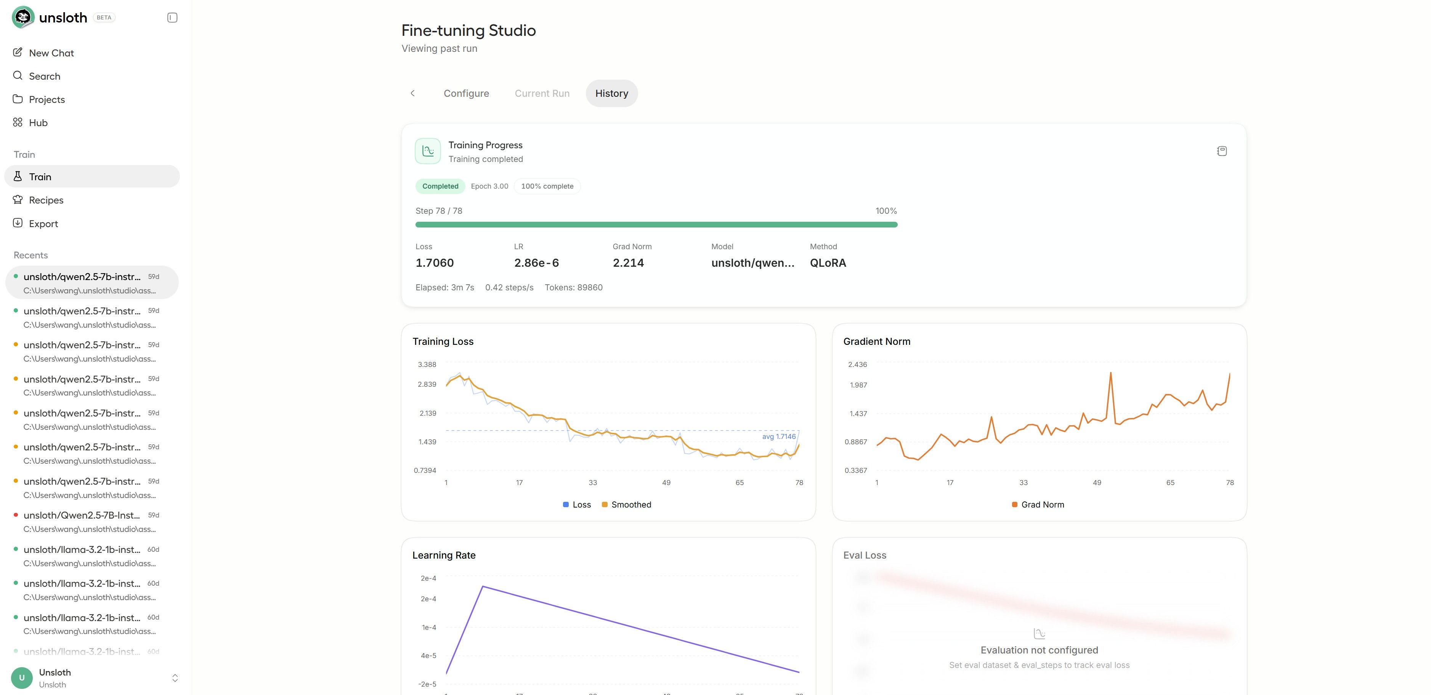Open the Train page in sidebar

pyautogui.click(x=92, y=176)
